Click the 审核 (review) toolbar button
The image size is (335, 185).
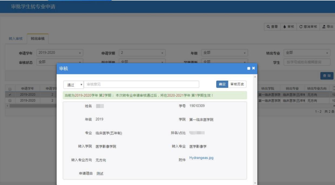pyautogui.click(x=289, y=27)
